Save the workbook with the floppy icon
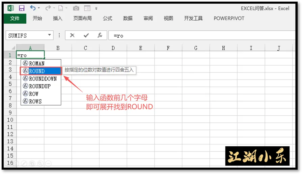This screenshot has height=174, width=302. (22, 8)
